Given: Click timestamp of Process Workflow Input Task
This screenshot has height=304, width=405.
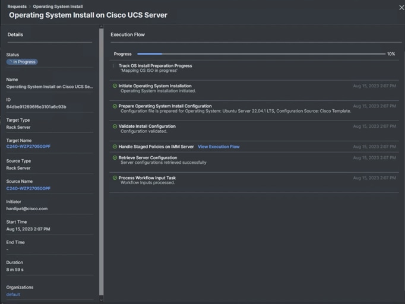Looking at the screenshot, I should [x=375, y=178].
